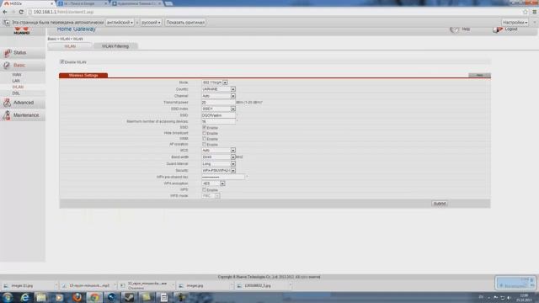Toggle the WMM Enable checkbox

click(x=204, y=139)
